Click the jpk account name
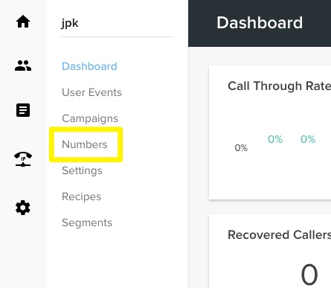 [x=70, y=24]
